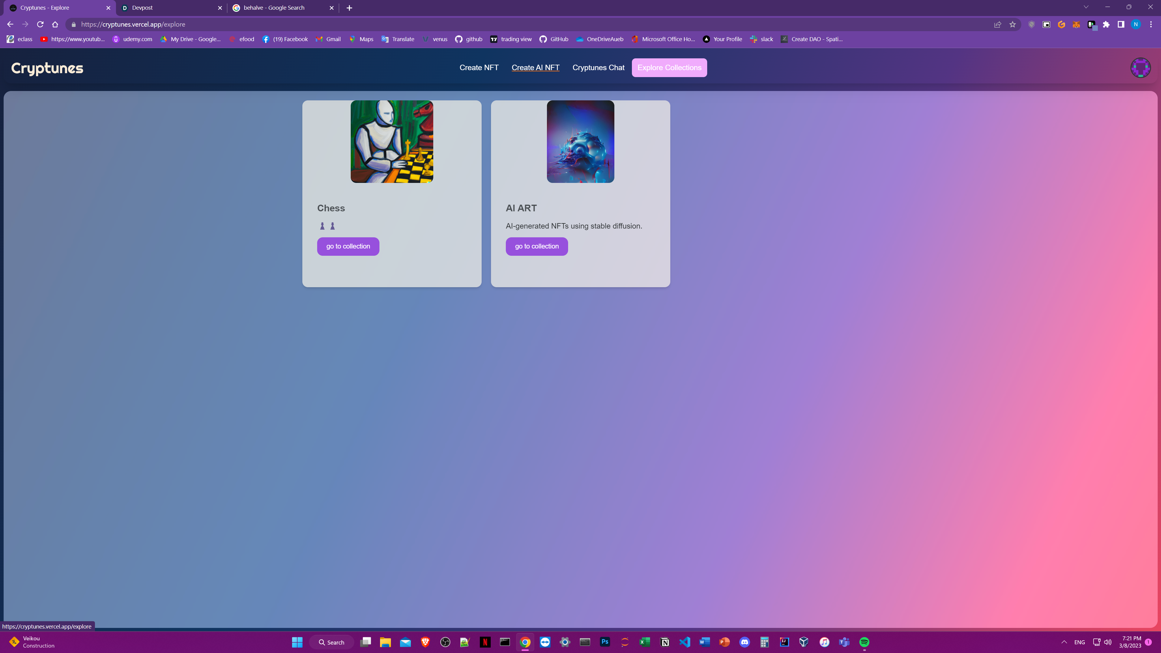Bookmark page with star icon
The image size is (1161, 653).
click(x=1012, y=24)
